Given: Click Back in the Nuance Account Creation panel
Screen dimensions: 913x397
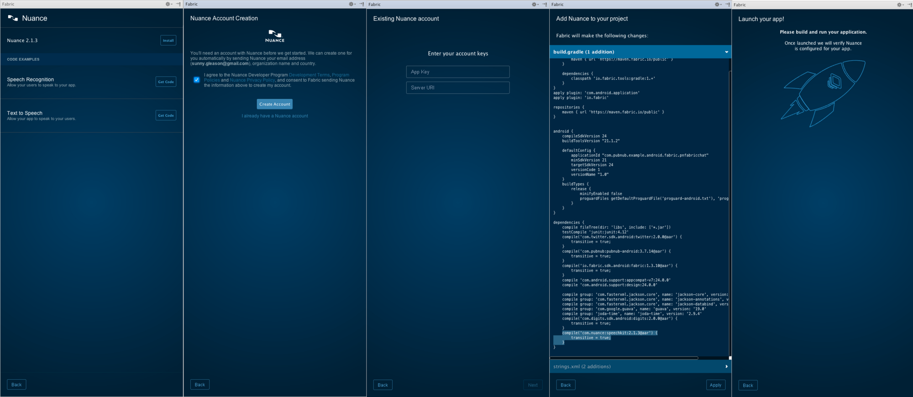Looking at the screenshot, I should tap(200, 385).
